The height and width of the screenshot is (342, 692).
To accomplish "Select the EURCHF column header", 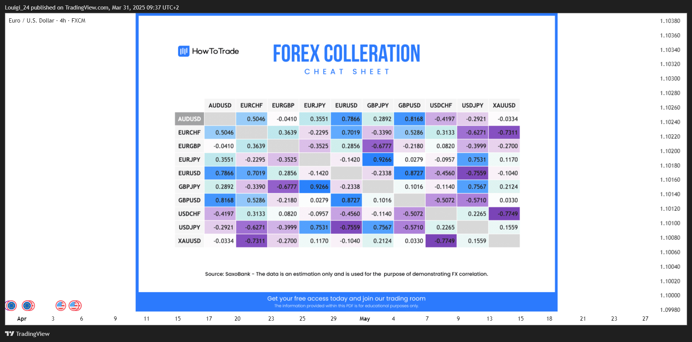I will [x=252, y=105].
